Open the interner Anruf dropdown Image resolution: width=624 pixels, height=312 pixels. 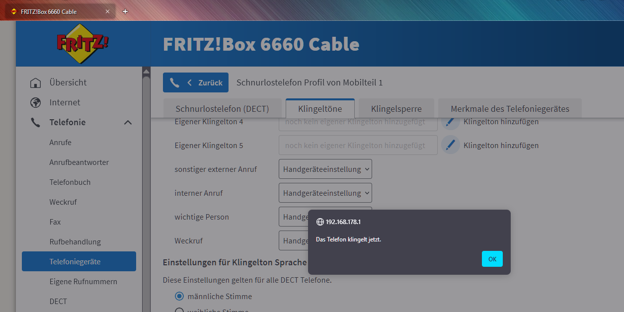tap(325, 193)
